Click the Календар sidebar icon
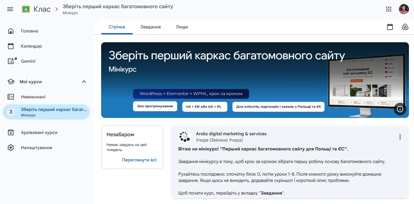This screenshot has width=414, height=204. tap(11, 46)
